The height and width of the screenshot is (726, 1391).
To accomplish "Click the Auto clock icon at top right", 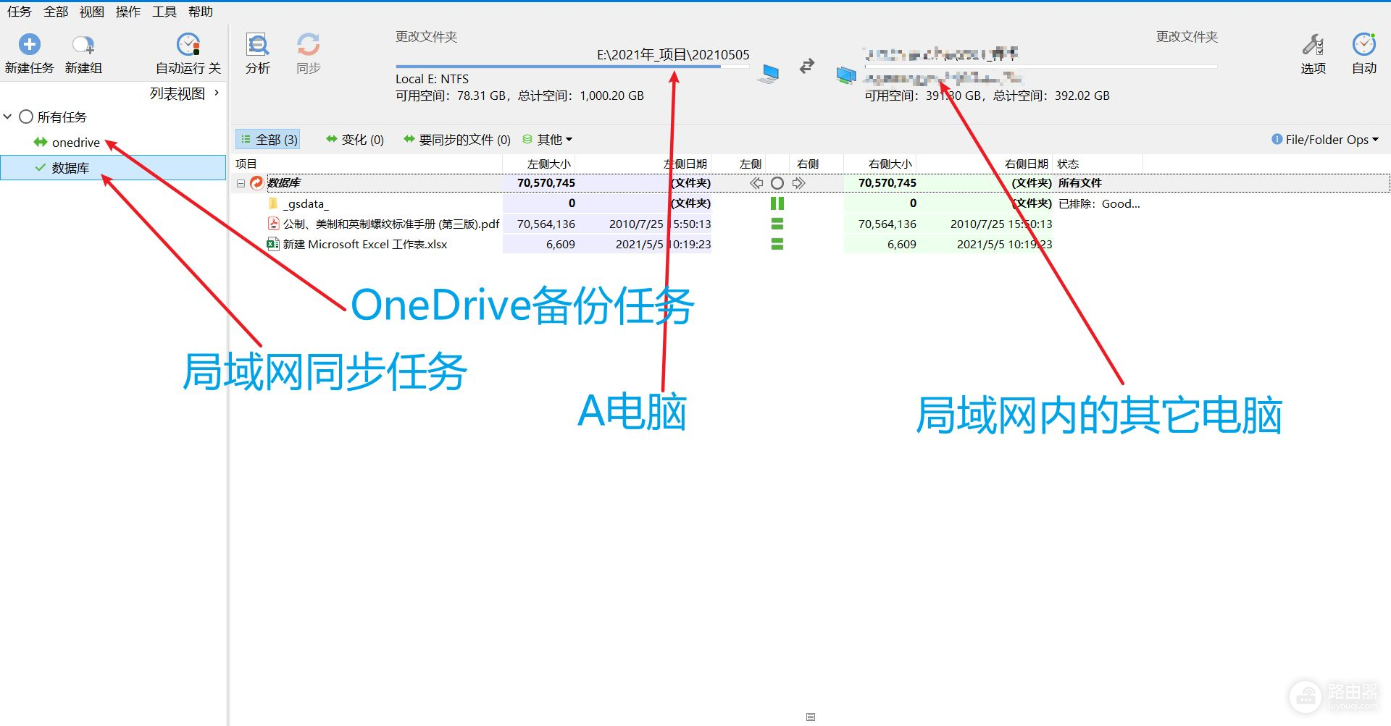I will coord(1364,45).
